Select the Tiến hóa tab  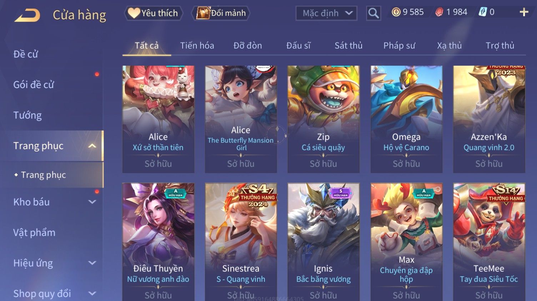pos(197,46)
